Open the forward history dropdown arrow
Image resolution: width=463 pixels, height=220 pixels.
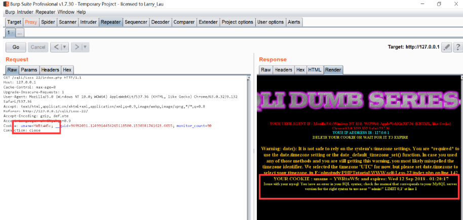[85, 47]
